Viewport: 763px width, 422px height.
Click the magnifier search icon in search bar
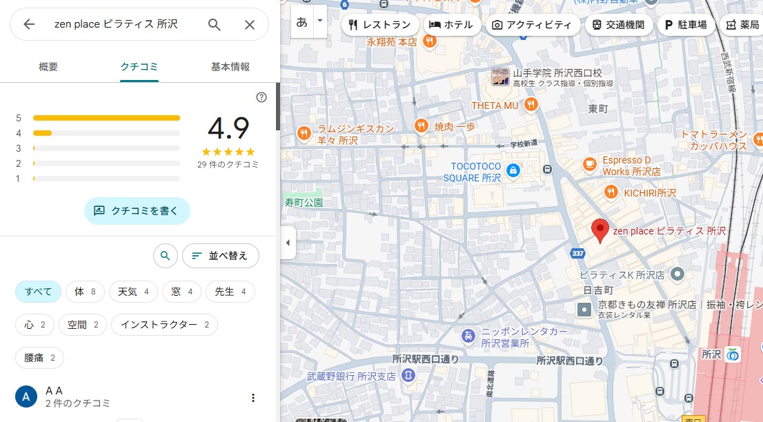pos(215,25)
